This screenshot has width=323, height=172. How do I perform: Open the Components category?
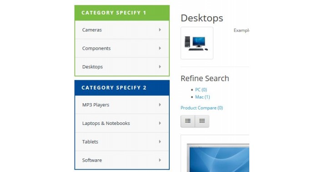coord(96,48)
